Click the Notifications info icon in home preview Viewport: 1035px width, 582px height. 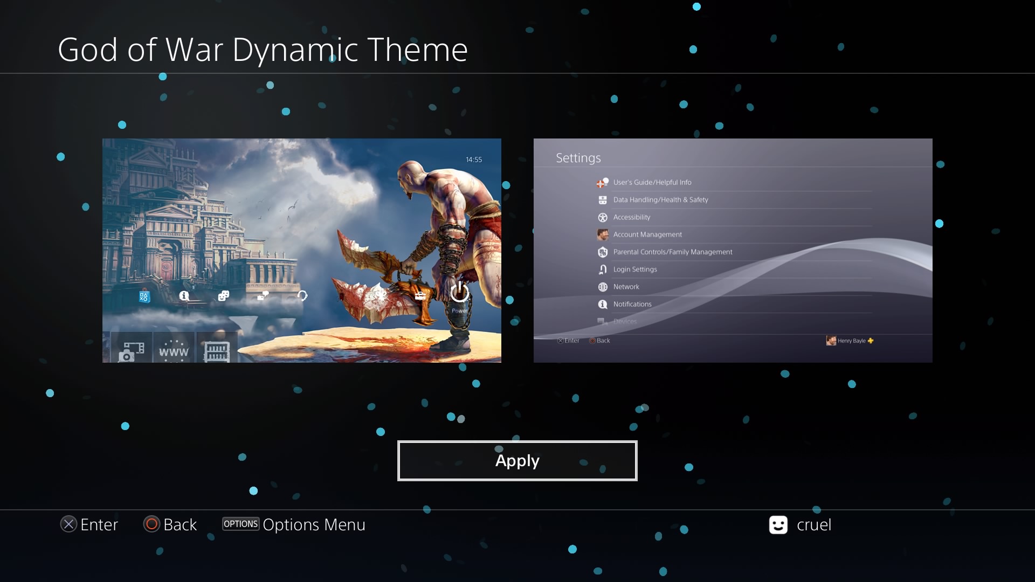click(x=184, y=296)
